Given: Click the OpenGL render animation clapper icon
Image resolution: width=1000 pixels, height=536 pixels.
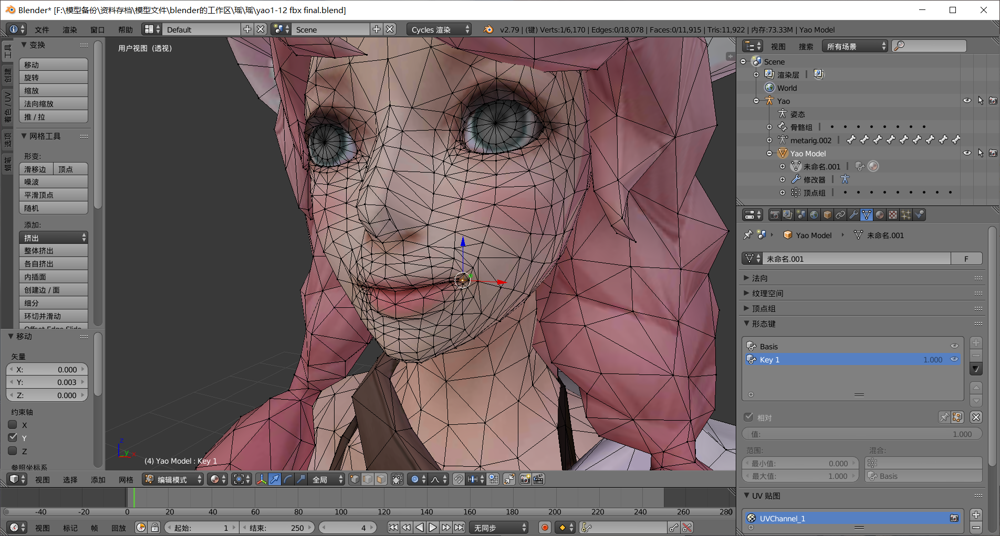Looking at the screenshot, I should [538, 479].
